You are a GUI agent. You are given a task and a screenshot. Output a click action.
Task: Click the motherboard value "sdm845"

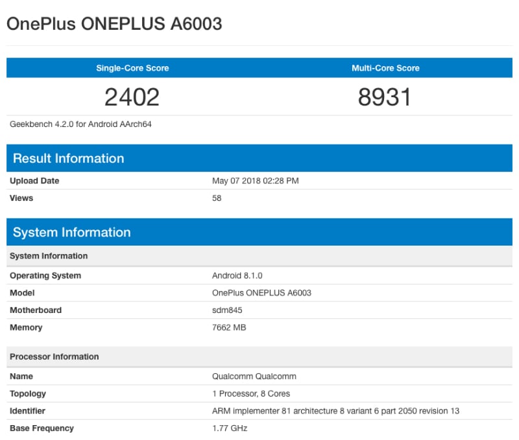[227, 310]
